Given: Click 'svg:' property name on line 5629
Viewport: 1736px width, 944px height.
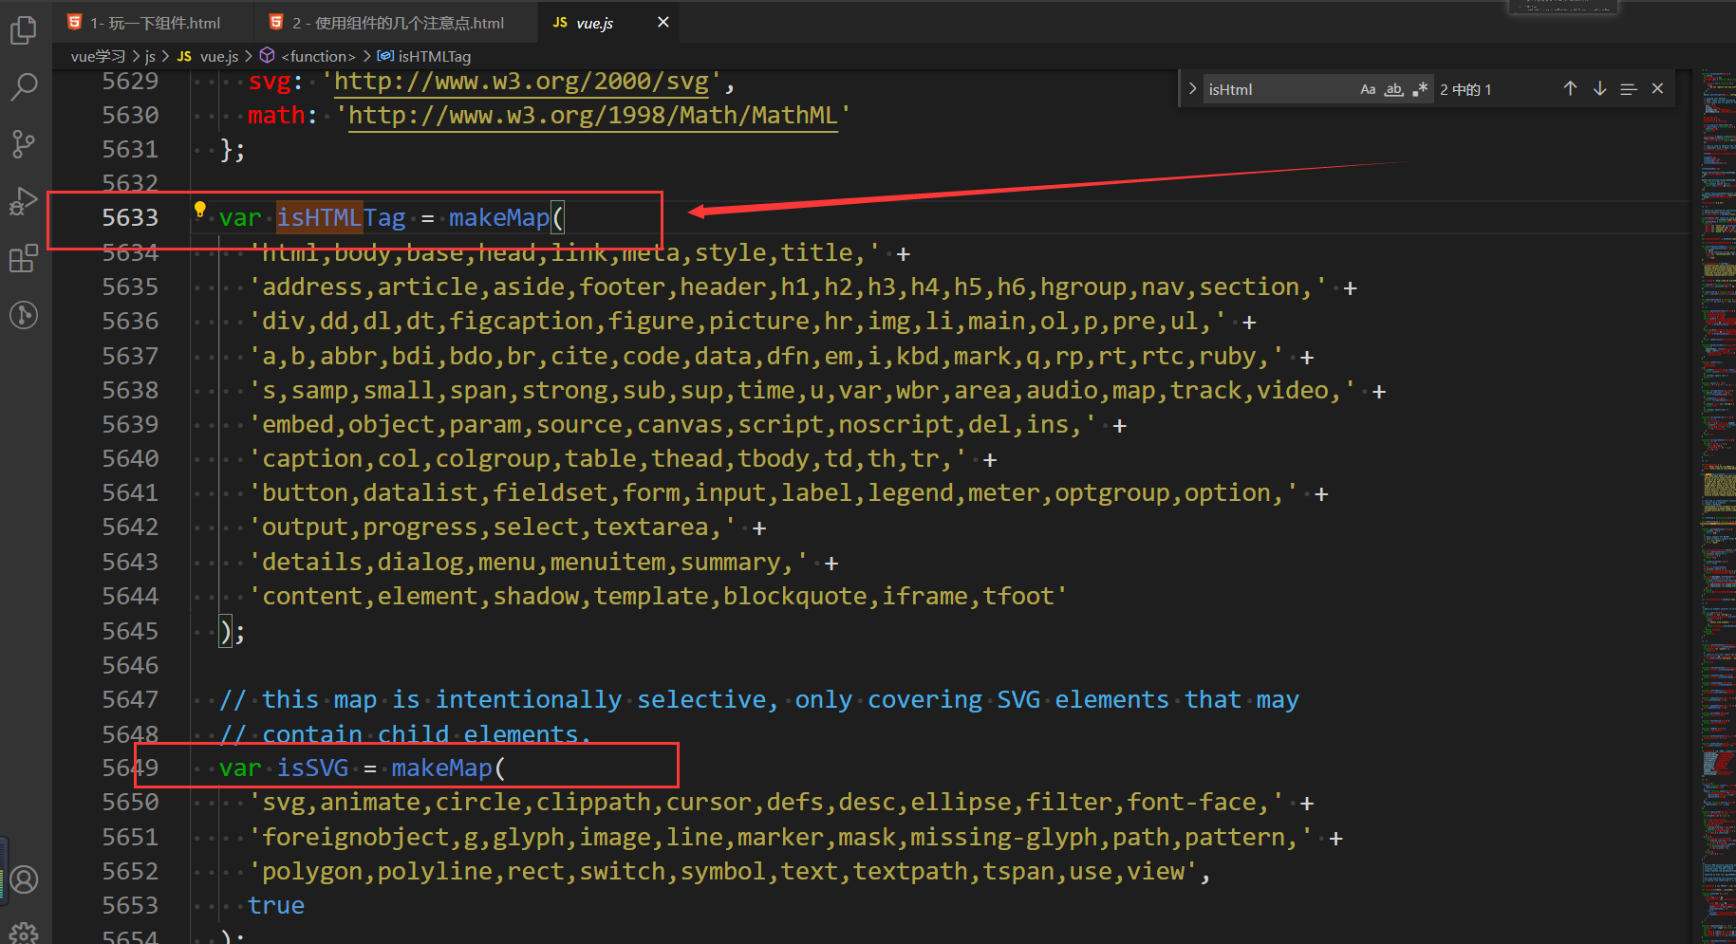Looking at the screenshot, I should (275, 82).
